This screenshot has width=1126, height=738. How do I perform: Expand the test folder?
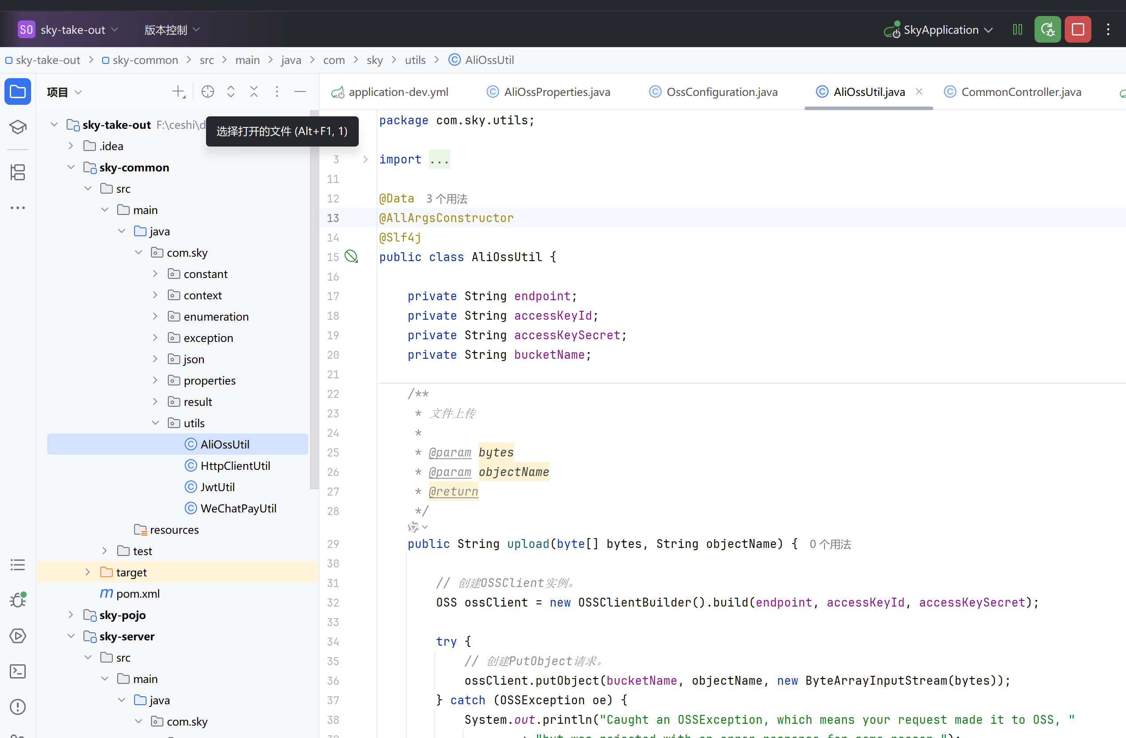pyautogui.click(x=104, y=551)
